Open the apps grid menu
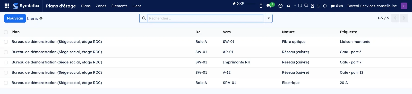 7,6
